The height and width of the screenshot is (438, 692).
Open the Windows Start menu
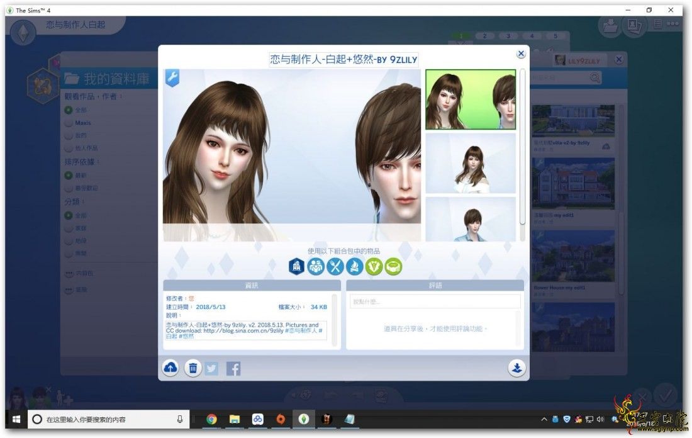click(x=16, y=419)
